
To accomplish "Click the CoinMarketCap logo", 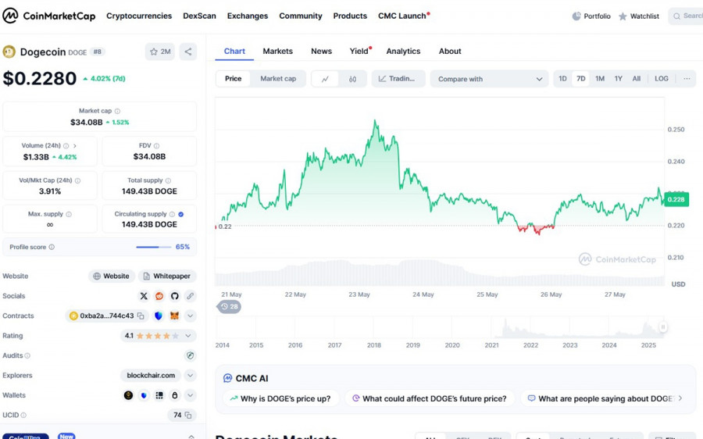I will pyautogui.click(x=49, y=16).
